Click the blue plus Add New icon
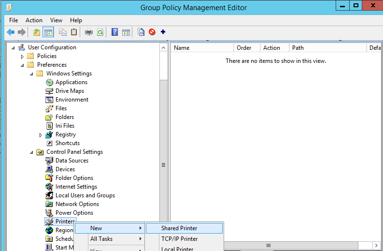The image size is (383, 251). (x=163, y=32)
